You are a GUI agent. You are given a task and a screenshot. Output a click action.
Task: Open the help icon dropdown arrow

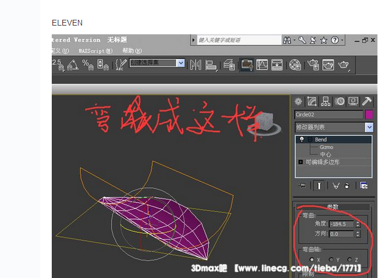(342, 40)
